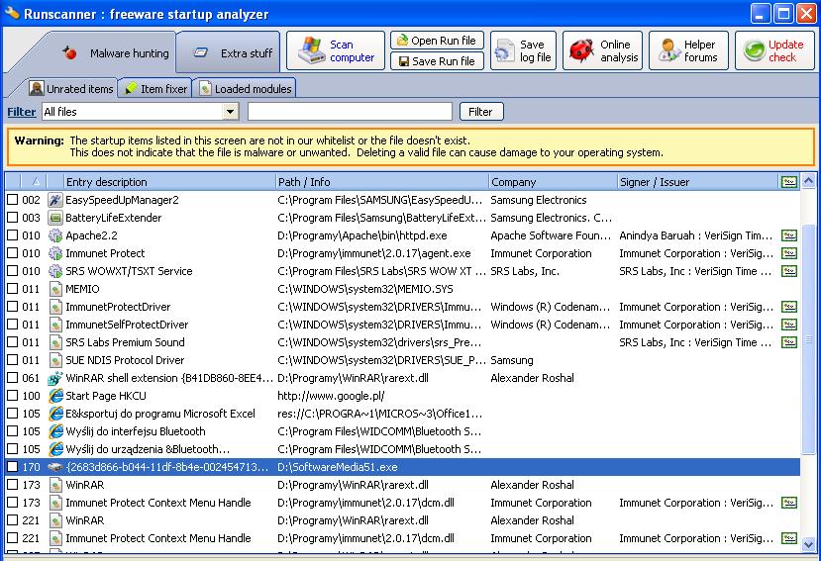The image size is (821, 561).
Task: Tick the Immunet Protect service checkbox
Action: click(x=13, y=253)
